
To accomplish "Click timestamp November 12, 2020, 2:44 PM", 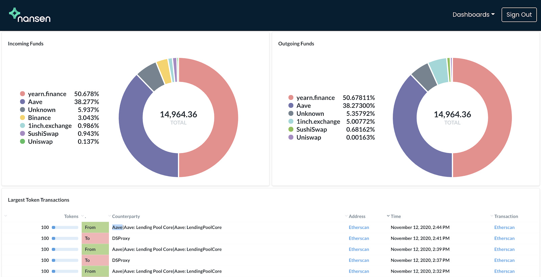I will point(420,228).
